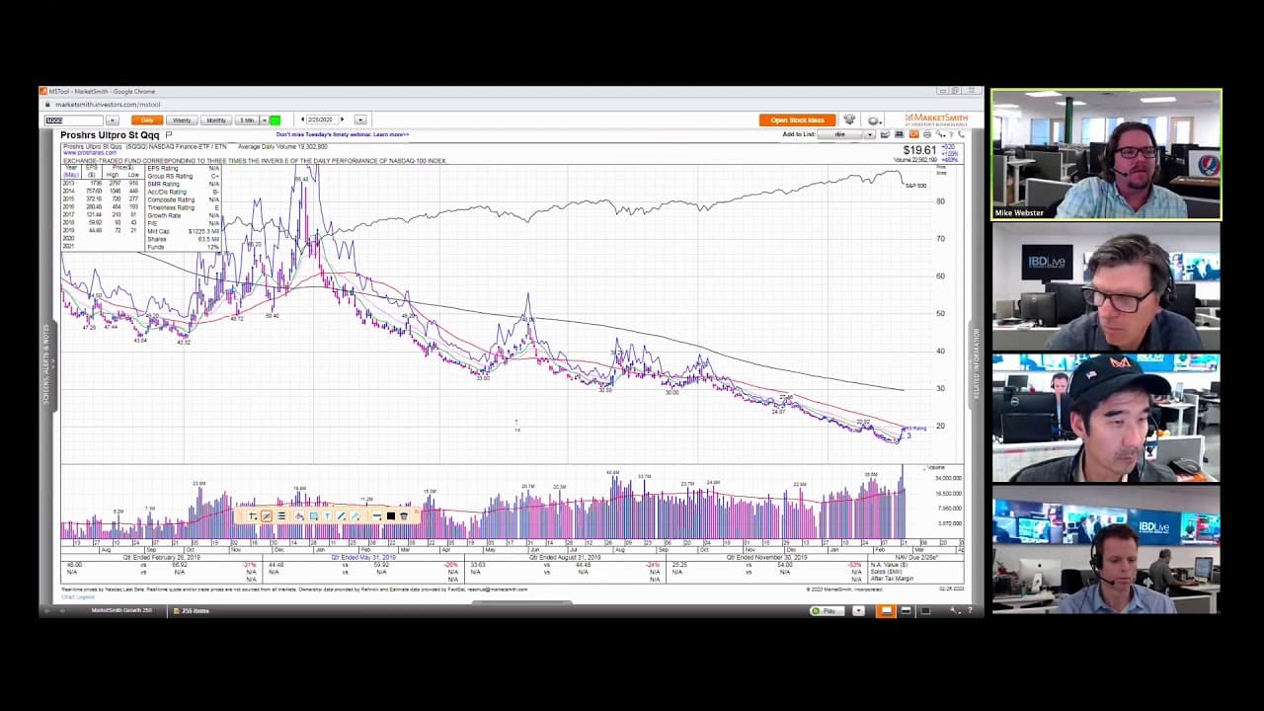
Task: Click the lines list icon in drawing toolbar
Action: click(x=281, y=516)
